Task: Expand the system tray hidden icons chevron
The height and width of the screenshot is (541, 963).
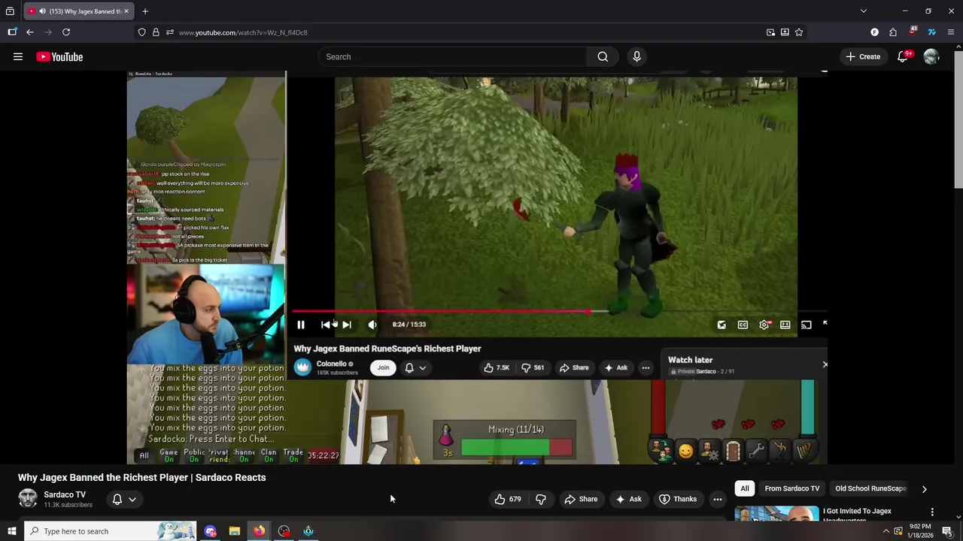Action: click(x=886, y=531)
